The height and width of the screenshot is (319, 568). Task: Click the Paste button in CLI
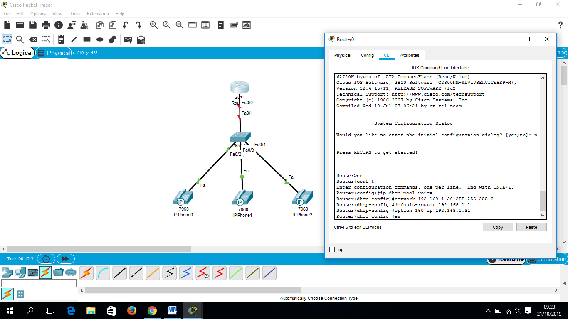(x=531, y=227)
